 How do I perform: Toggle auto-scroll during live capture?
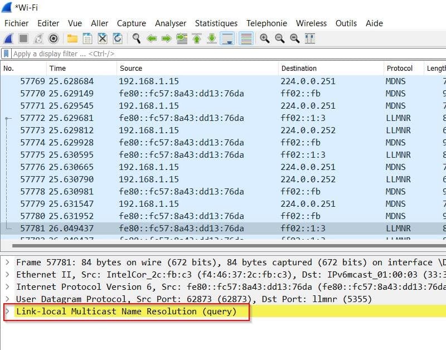227,38
